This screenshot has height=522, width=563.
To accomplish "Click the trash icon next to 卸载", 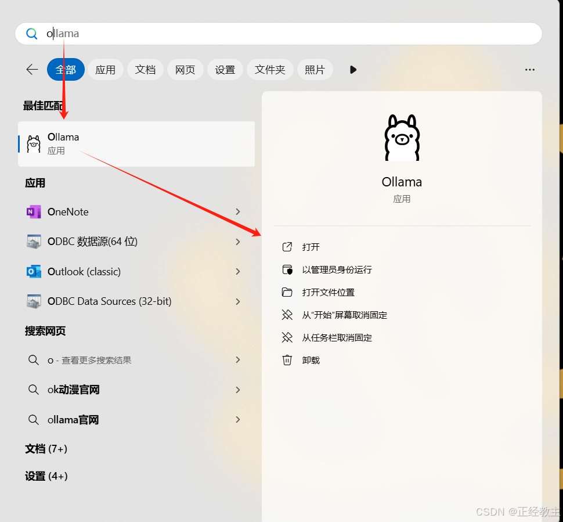I will click(x=287, y=360).
